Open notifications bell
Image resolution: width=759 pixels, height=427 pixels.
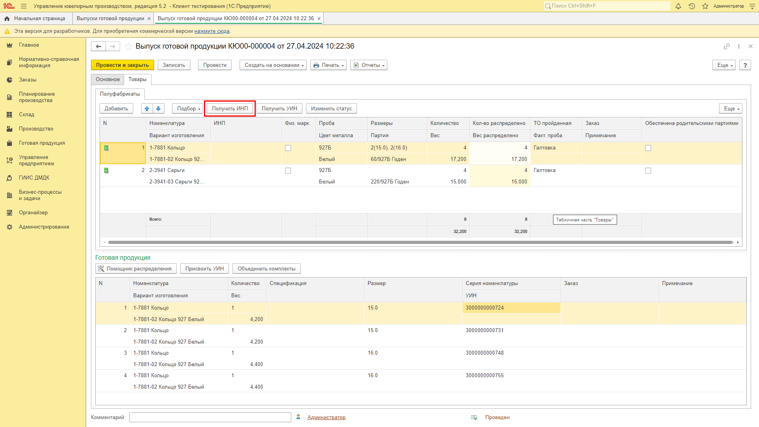[x=678, y=6]
